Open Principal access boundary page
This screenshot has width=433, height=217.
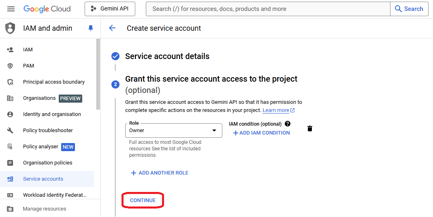click(53, 82)
